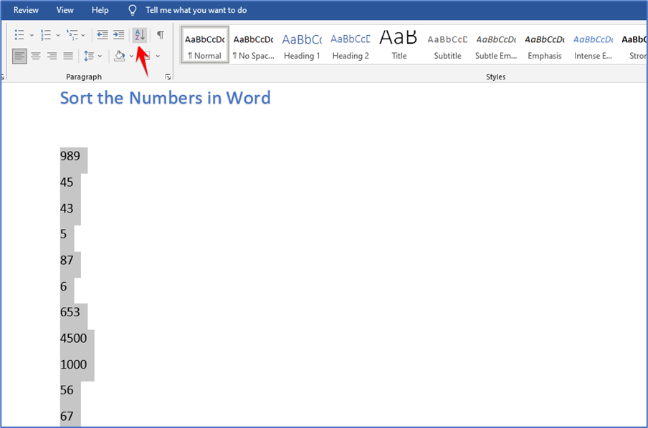Open the Multilevel List icon
Viewport: 648px width, 428px height.
click(x=72, y=34)
